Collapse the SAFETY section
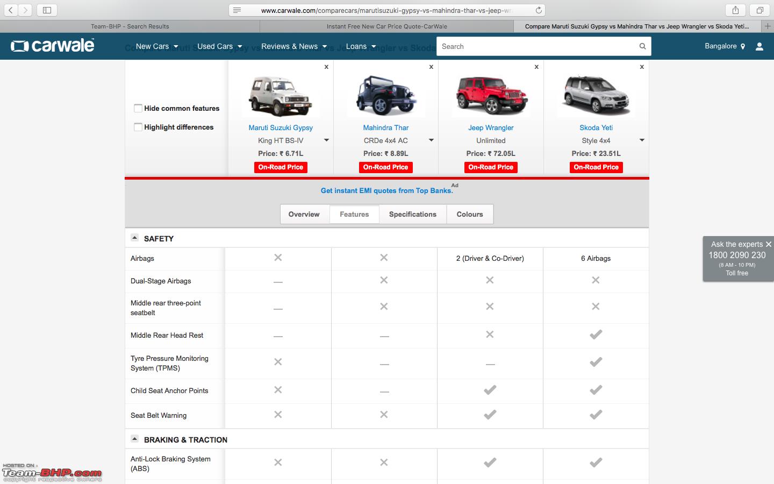774x484 pixels. [135, 238]
